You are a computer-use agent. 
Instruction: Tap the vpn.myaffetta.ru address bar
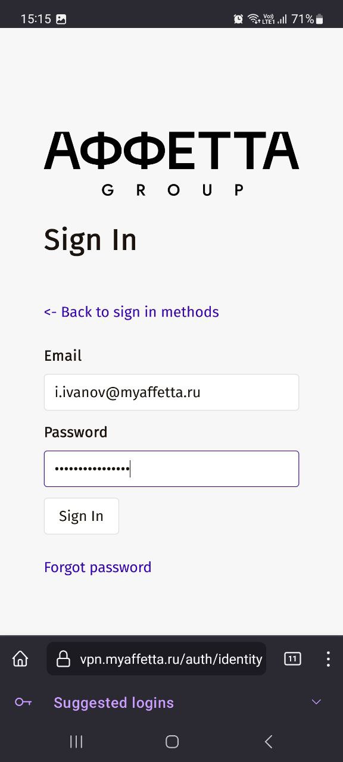coord(170,658)
